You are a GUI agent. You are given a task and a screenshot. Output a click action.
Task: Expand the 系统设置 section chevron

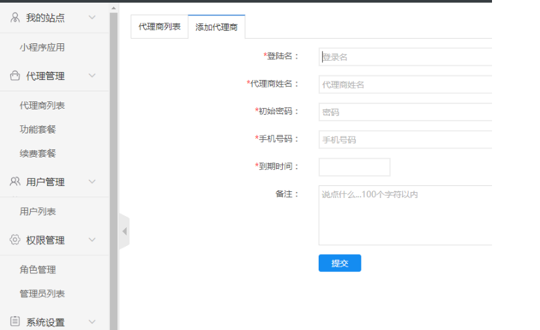click(92, 322)
